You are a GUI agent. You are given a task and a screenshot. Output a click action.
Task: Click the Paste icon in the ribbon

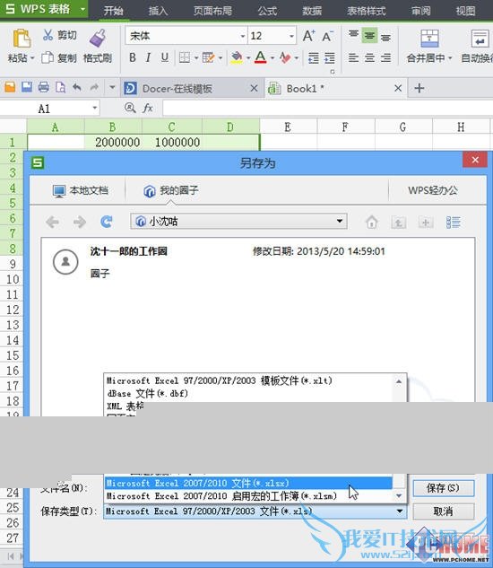point(22,39)
